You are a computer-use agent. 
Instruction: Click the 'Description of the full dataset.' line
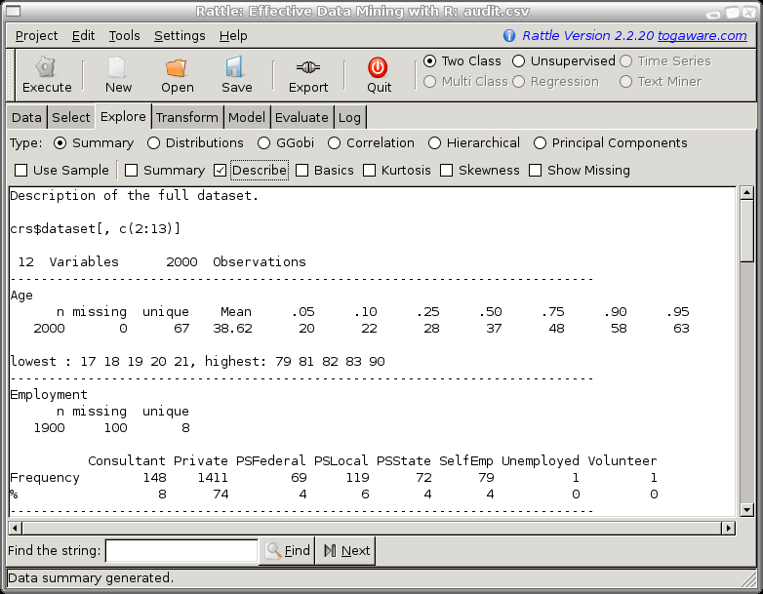pos(135,196)
